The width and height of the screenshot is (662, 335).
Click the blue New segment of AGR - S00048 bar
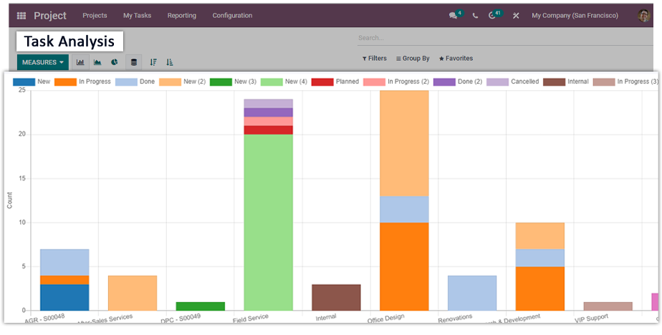[64, 298]
